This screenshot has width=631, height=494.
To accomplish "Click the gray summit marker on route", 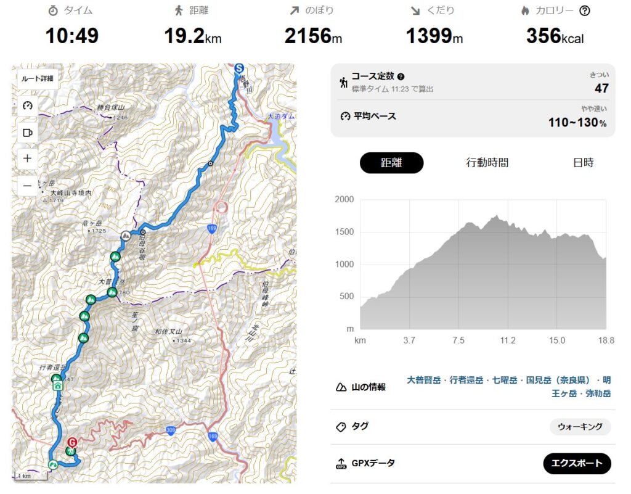I will point(126,235).
